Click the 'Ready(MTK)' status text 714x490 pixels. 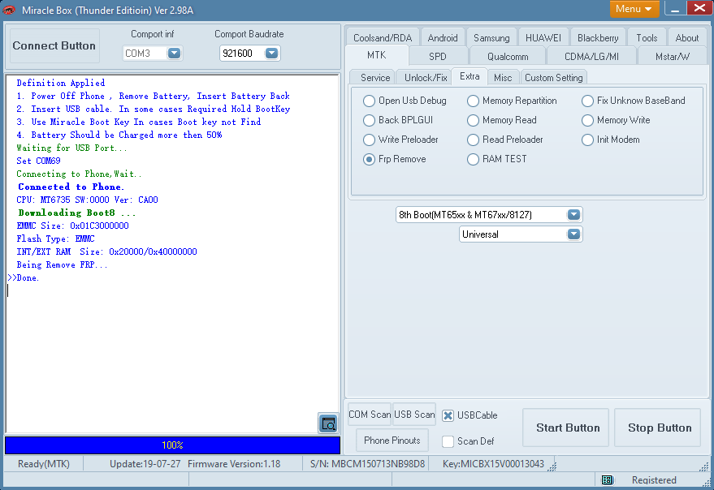44,464
